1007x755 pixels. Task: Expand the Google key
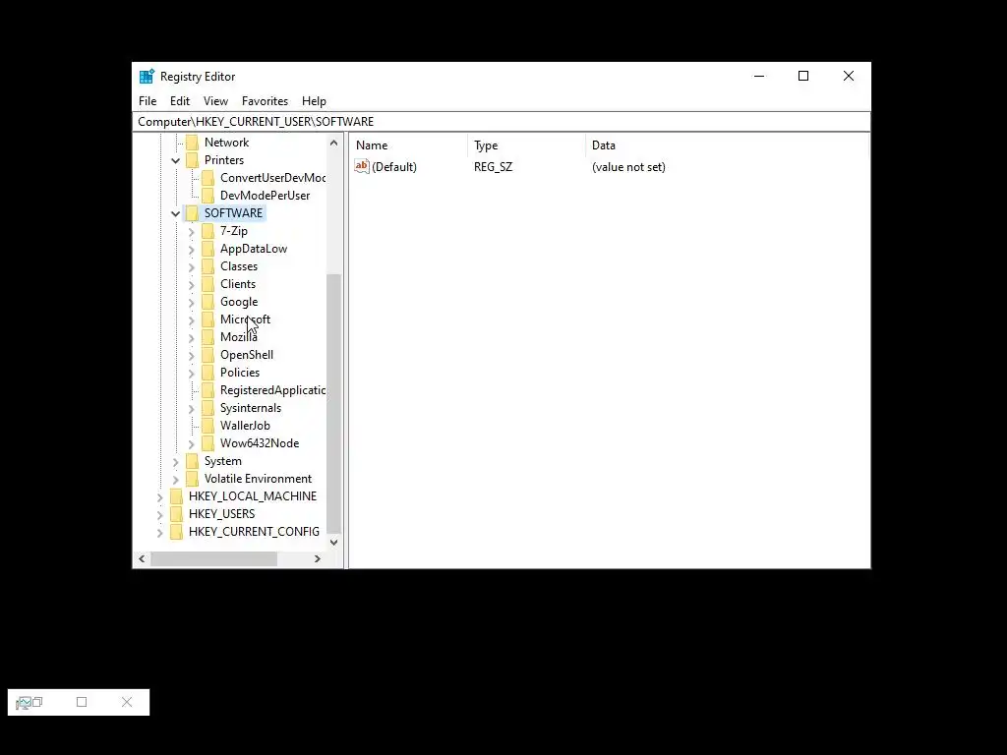pos(192,303)
